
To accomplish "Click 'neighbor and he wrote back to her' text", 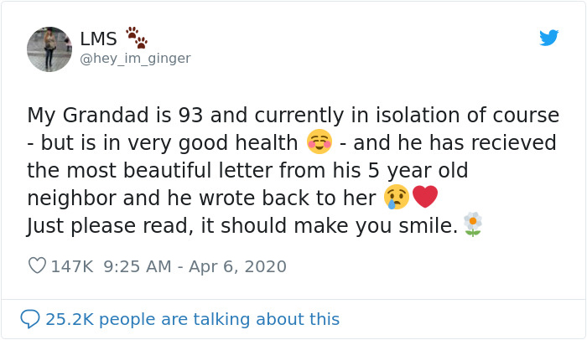I will click(x=201, y=198).
